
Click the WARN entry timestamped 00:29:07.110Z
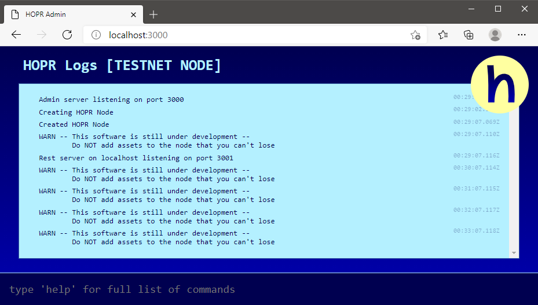pos(157,141)
